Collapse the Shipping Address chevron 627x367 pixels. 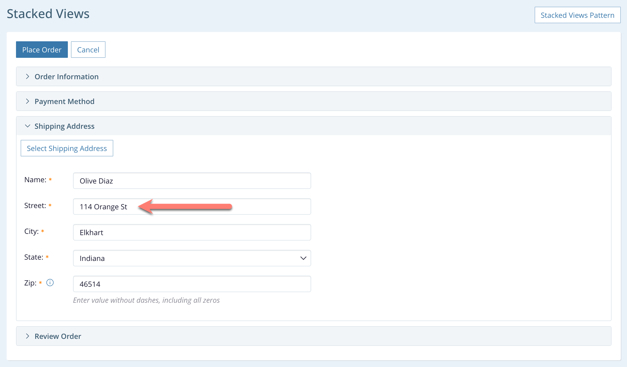(x=28, y=126)
